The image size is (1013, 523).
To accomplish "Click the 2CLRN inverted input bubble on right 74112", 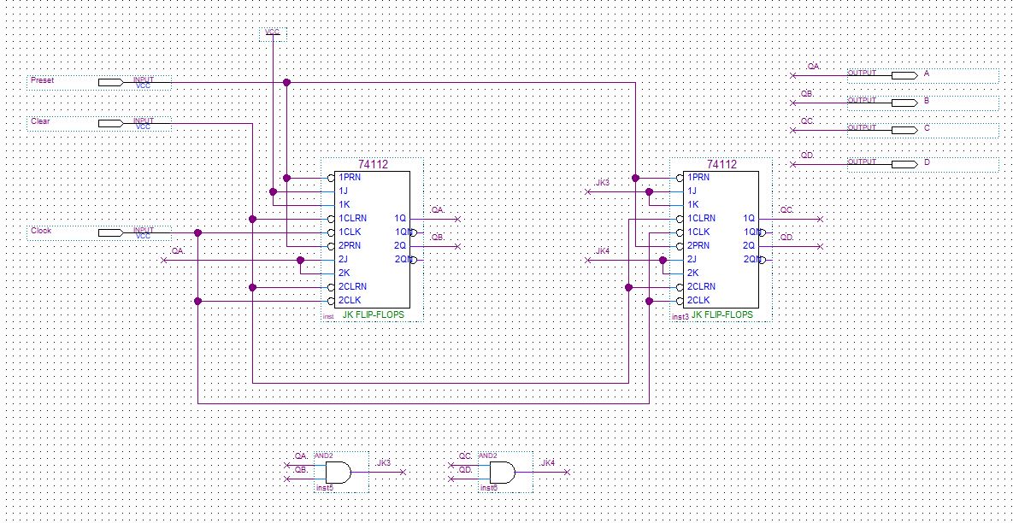I will coord(678,286).
